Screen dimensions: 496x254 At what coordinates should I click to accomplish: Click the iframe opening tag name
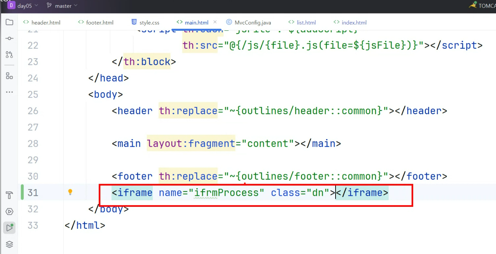(135, 193)
